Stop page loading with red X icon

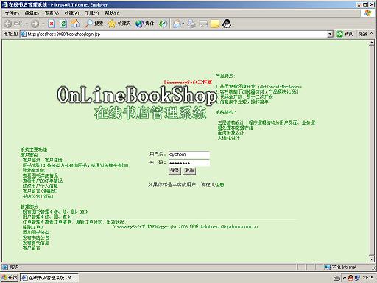52,24
